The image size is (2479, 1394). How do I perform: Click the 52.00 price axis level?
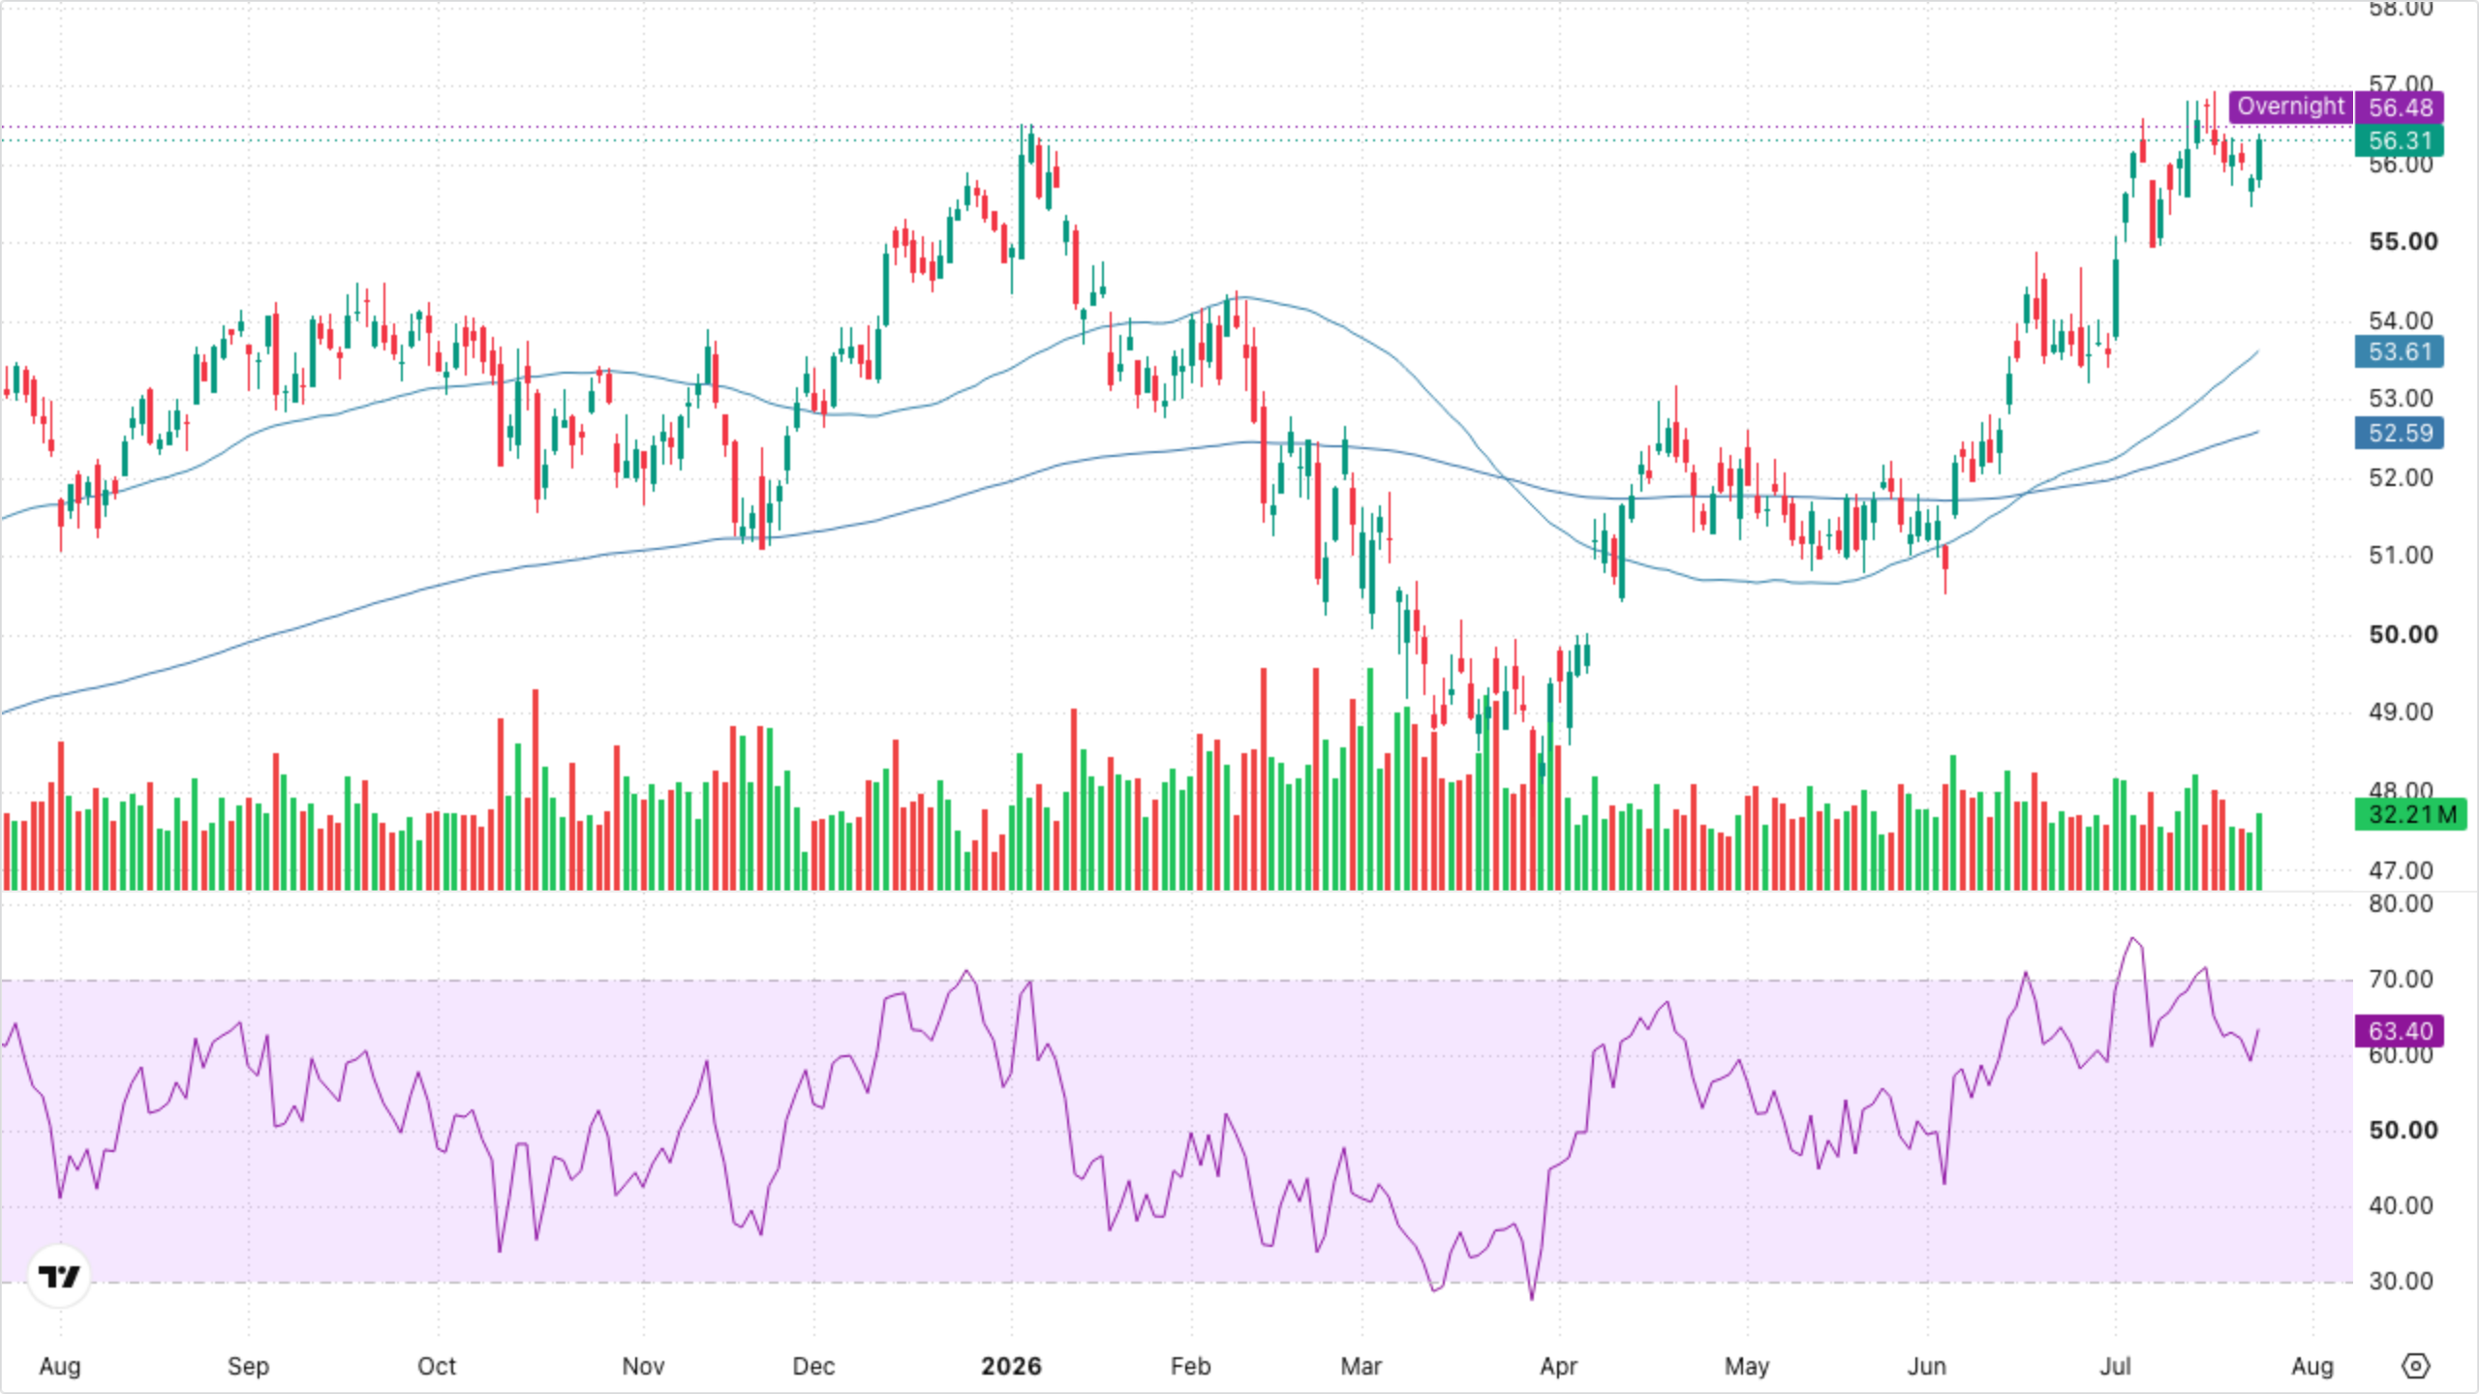pyautogui.click(x=2401, y=477)
